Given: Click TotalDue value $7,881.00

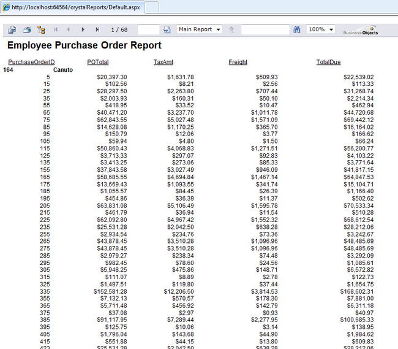Looking at the screenshot, I should click(x=360, y=298).
